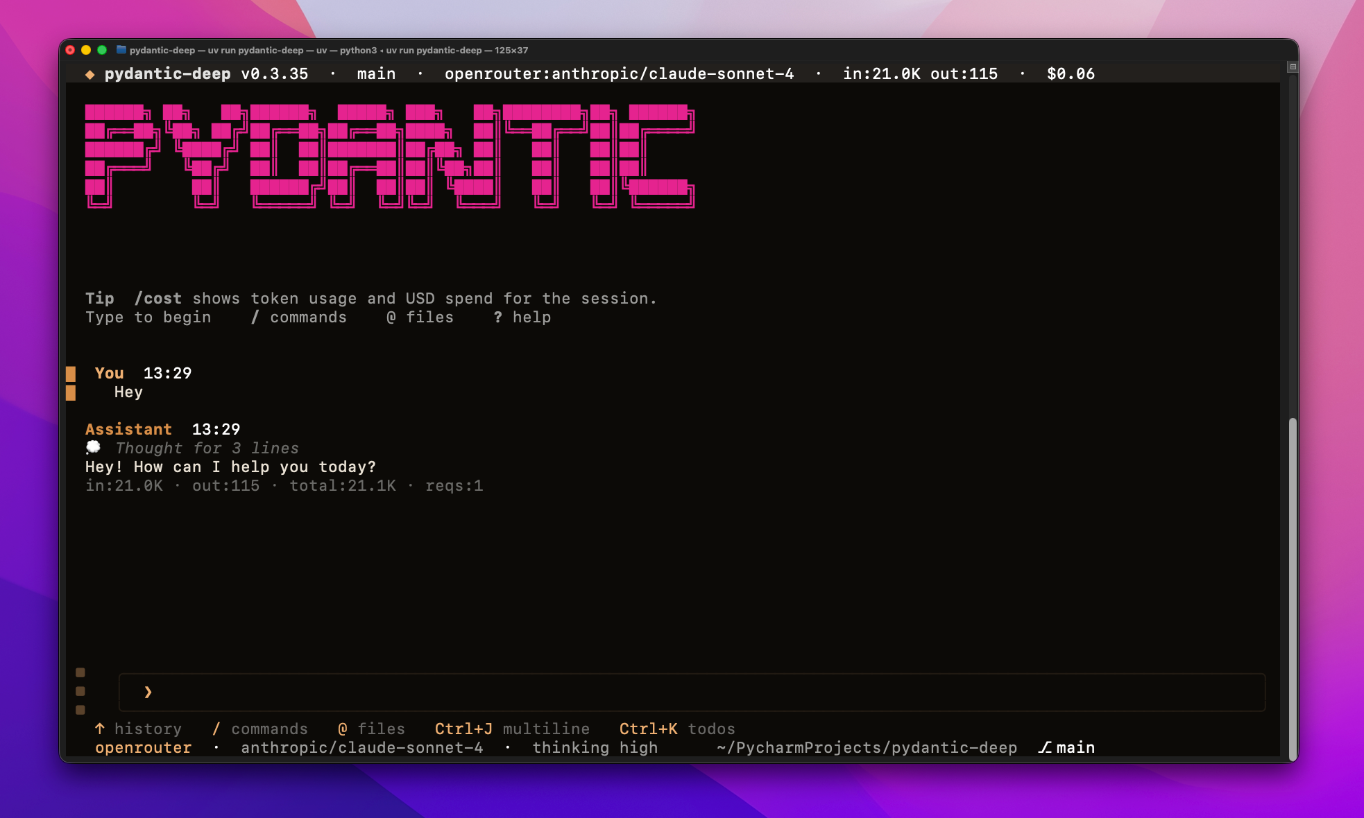
Task: Click the green zoom window button
Action: (x=102, y=50)
